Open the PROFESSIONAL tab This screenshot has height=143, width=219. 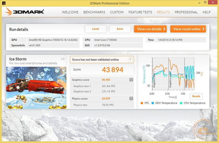click(x=186, y=12)
